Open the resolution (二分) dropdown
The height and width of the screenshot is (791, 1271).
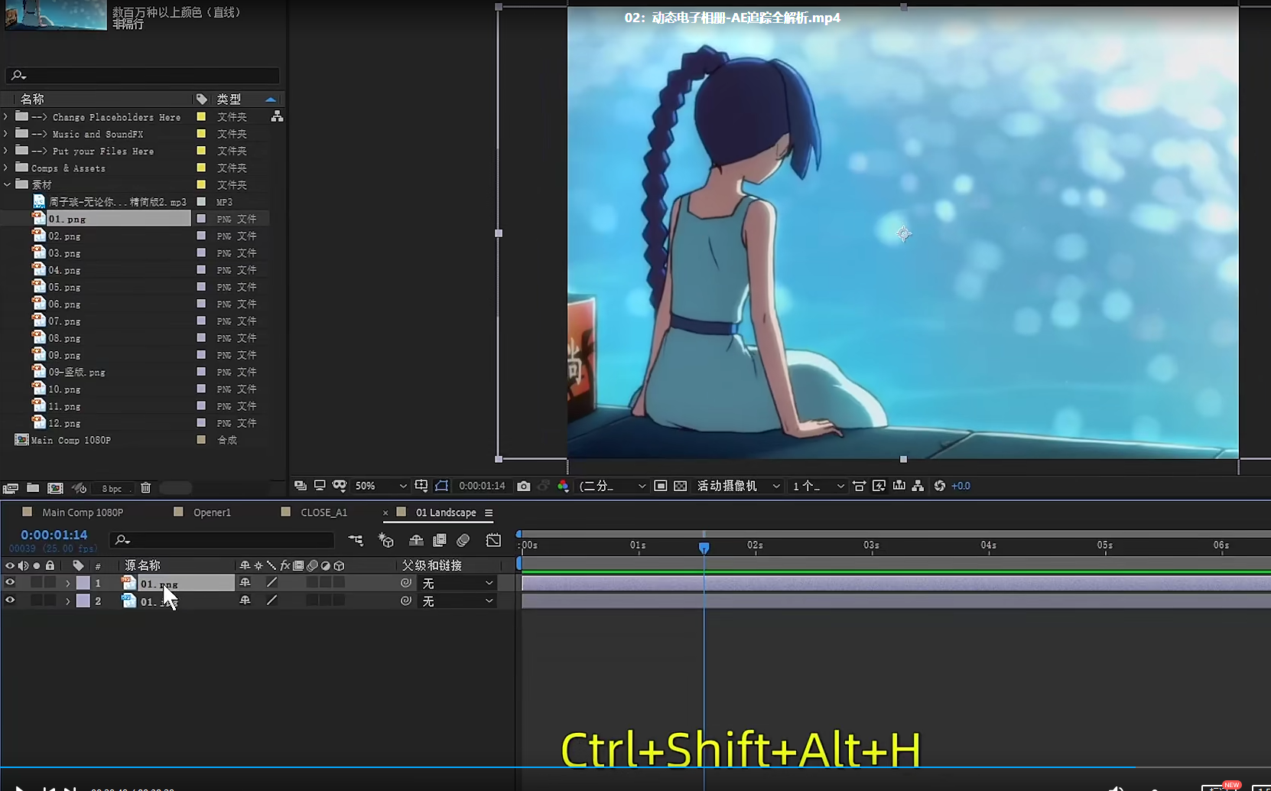[613, 486]
